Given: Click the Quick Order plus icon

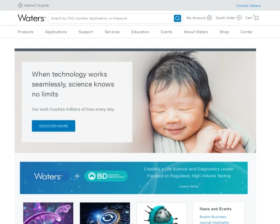Looking at the screenshot, I should coord(239,18).
